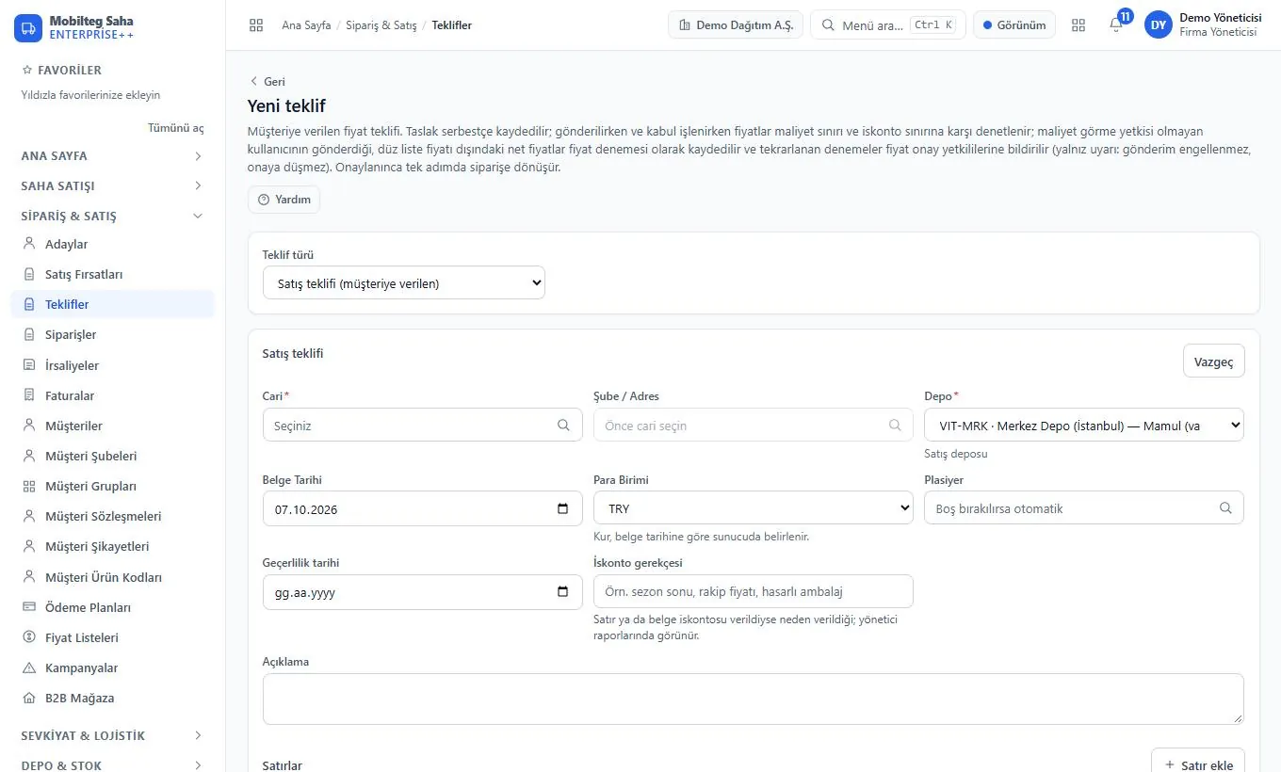
Task: Click the Fiyat Listeleri coin icon
Action: (x=28, y=637)
